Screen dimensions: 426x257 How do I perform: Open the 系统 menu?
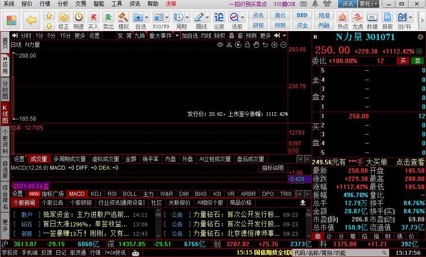coord(9,4)
